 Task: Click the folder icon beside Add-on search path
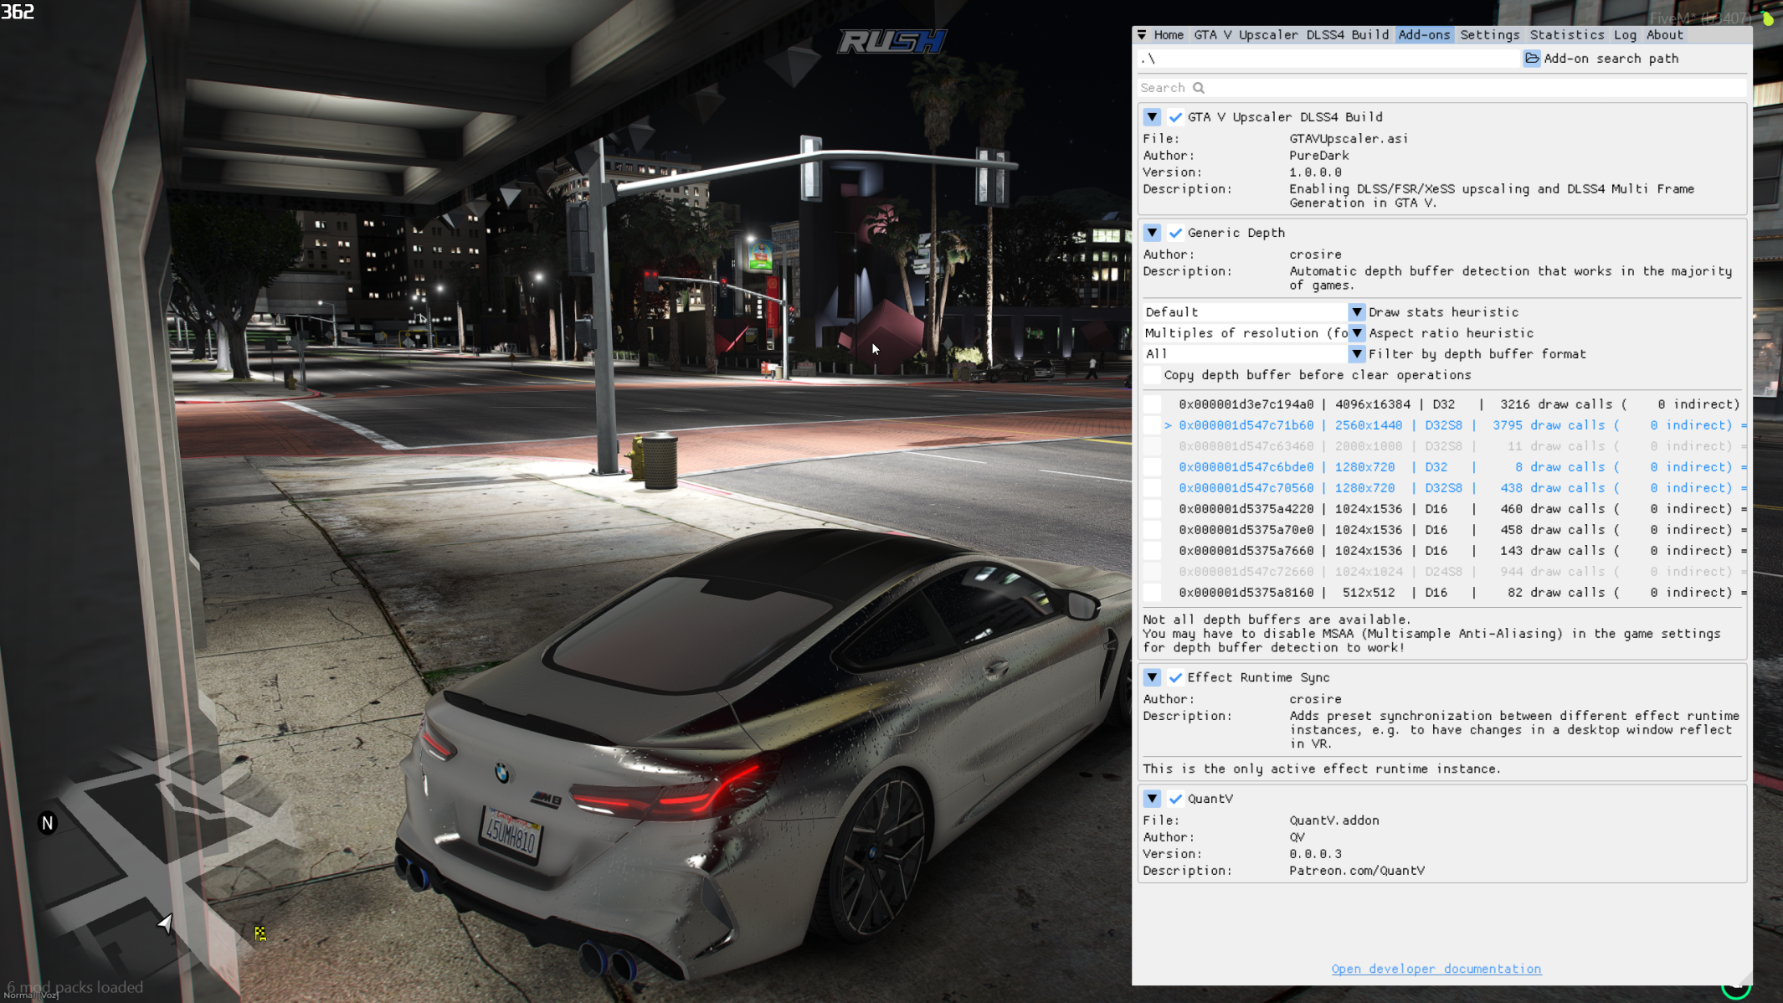1532,59
